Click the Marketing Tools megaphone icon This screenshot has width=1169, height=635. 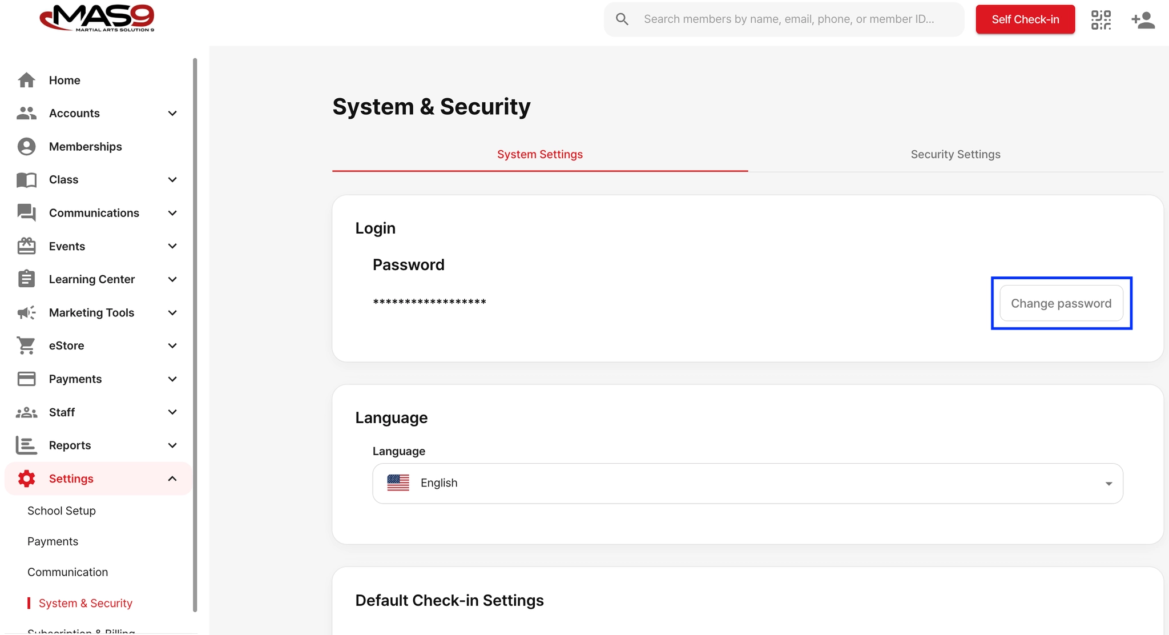point(26,312)
